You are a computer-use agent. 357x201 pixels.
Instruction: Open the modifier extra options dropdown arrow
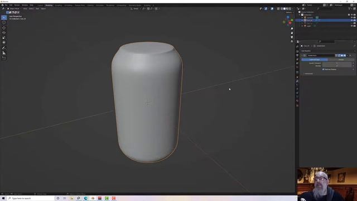pos(347,55)
